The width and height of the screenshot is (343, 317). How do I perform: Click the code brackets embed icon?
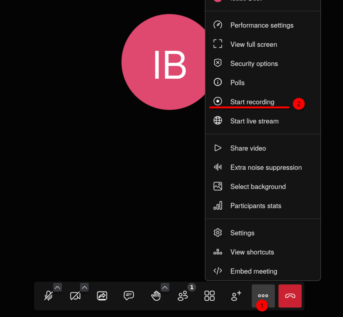[218, 271]
